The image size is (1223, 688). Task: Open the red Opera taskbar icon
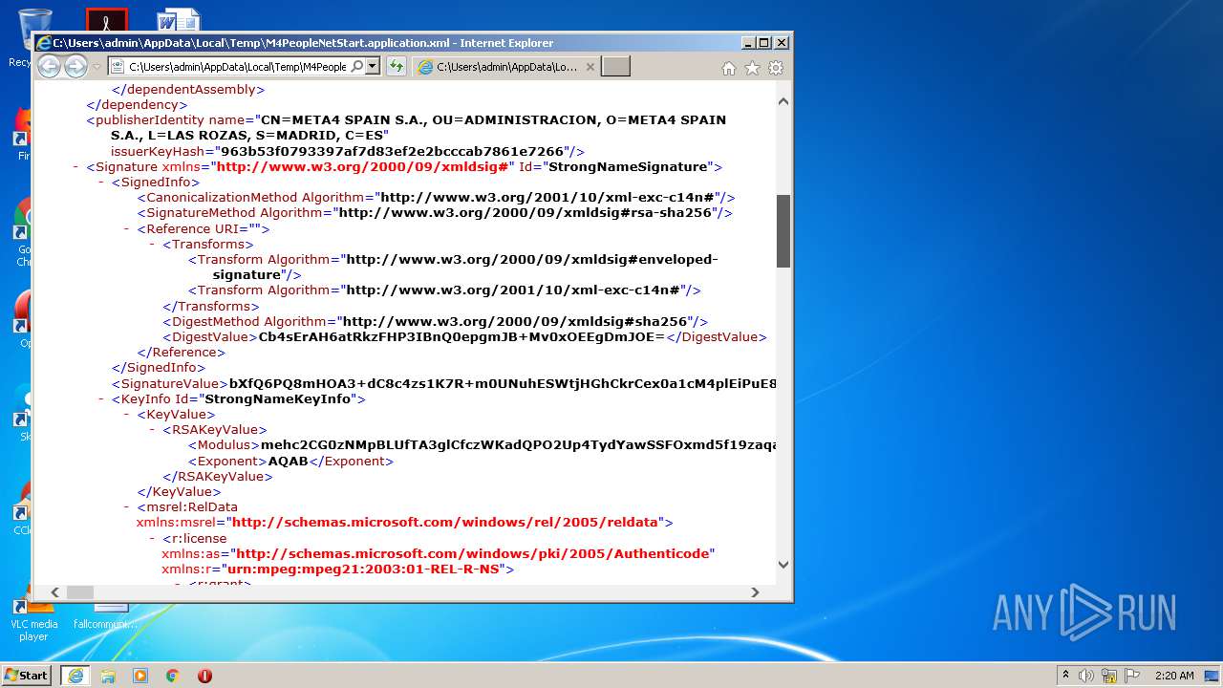click(204, 676)
